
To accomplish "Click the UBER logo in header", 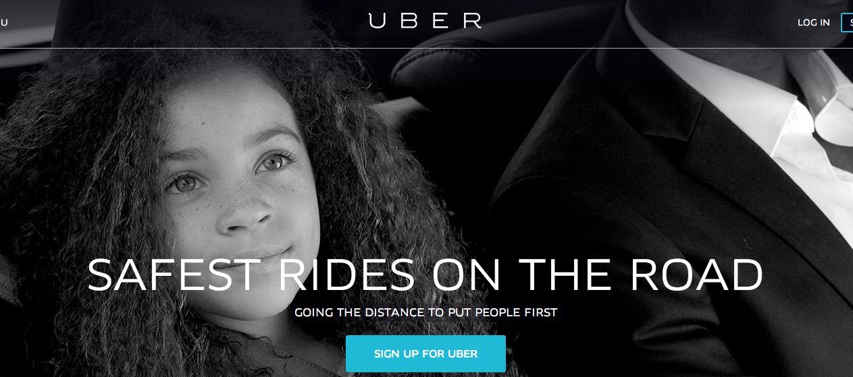I will (x=425, y=21).
